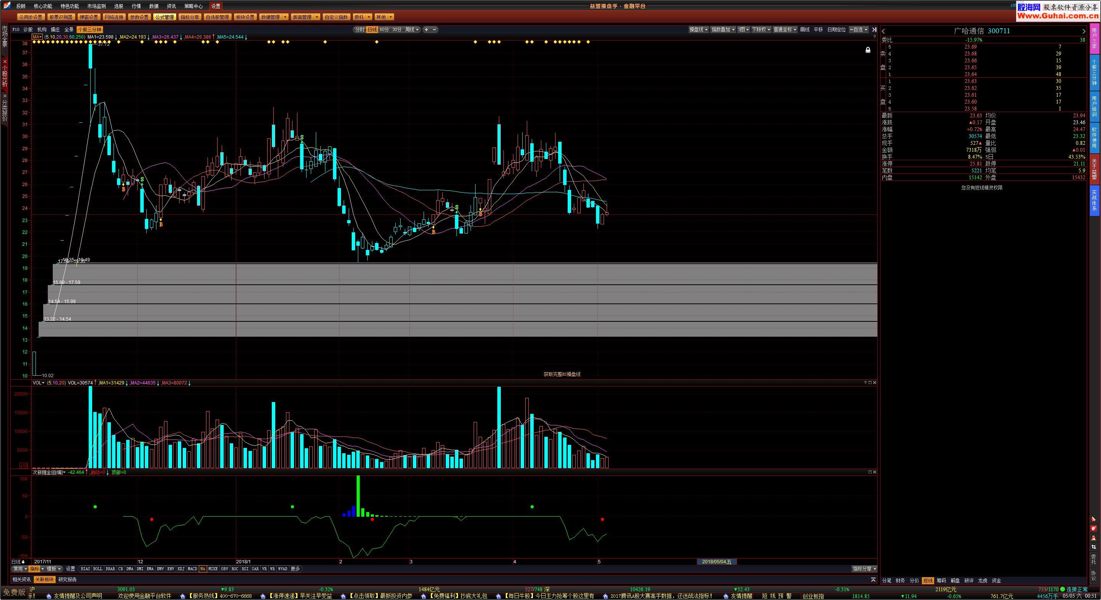Screen dimensions: 1101x600
Task: Close the 个股分析 side tab
Action: pos(5,62)
